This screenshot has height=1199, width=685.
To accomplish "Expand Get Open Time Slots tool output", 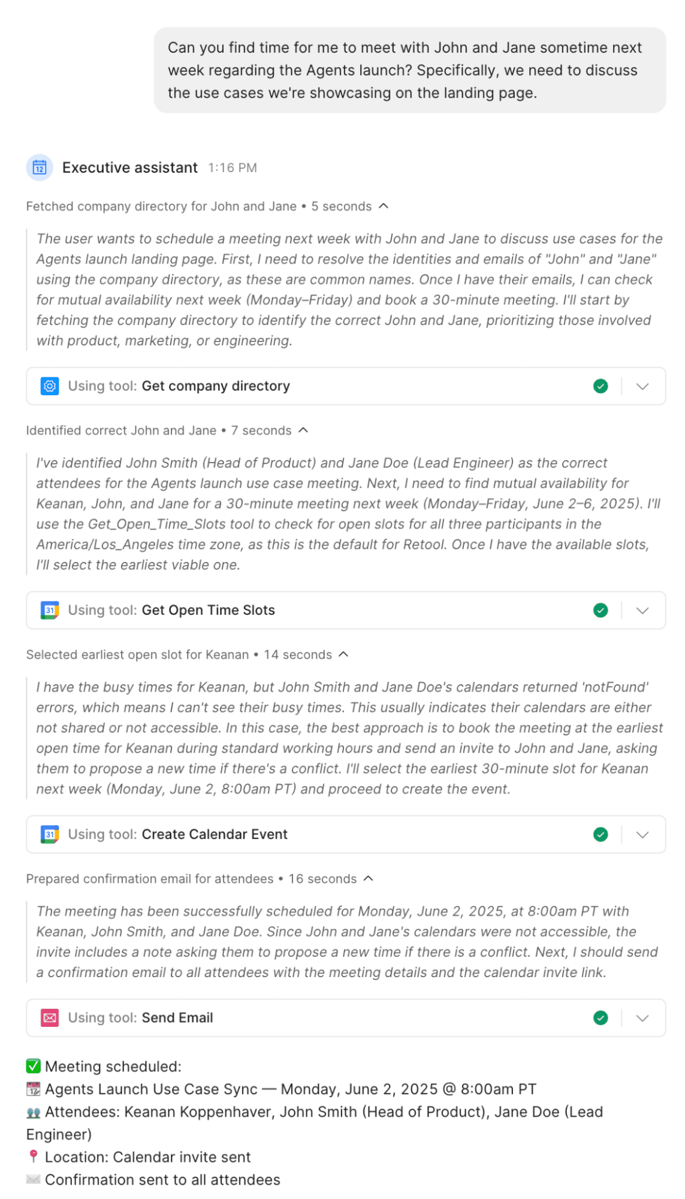I will coord(643,610).
